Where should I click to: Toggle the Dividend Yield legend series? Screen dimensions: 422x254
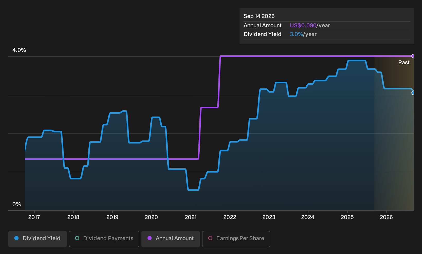click(x=38, y=239)
